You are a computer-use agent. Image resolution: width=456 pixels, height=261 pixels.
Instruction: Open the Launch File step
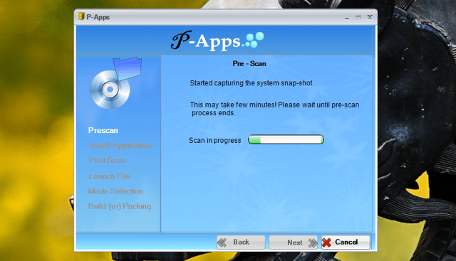[x=109, y=176]
